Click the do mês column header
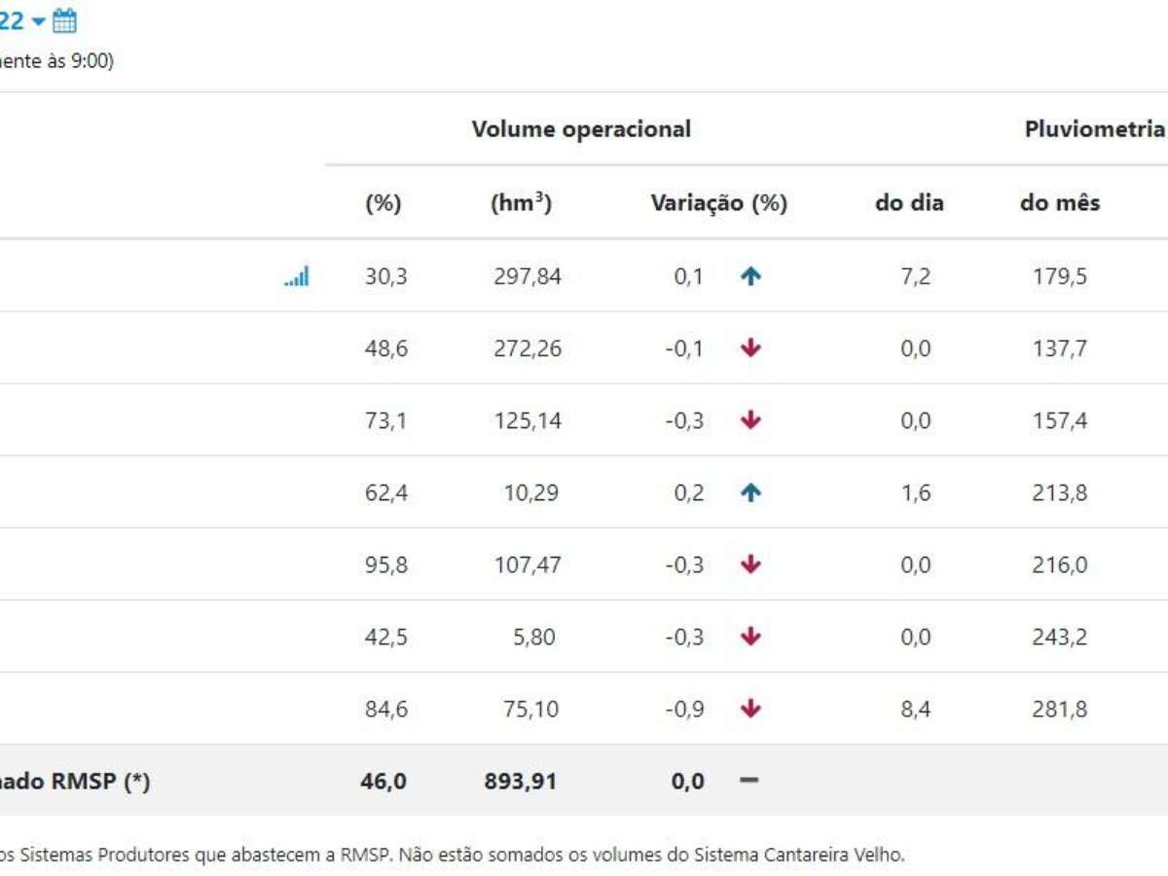This screenshot has width=1168, height=876. [x=1060, y=203]
